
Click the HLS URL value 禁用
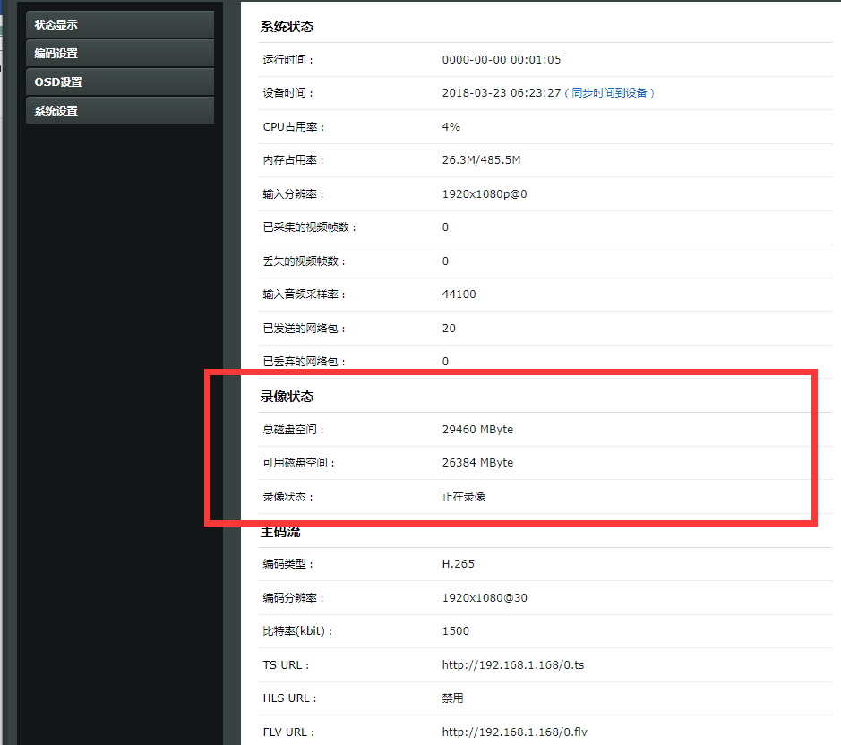click(452, 698)
